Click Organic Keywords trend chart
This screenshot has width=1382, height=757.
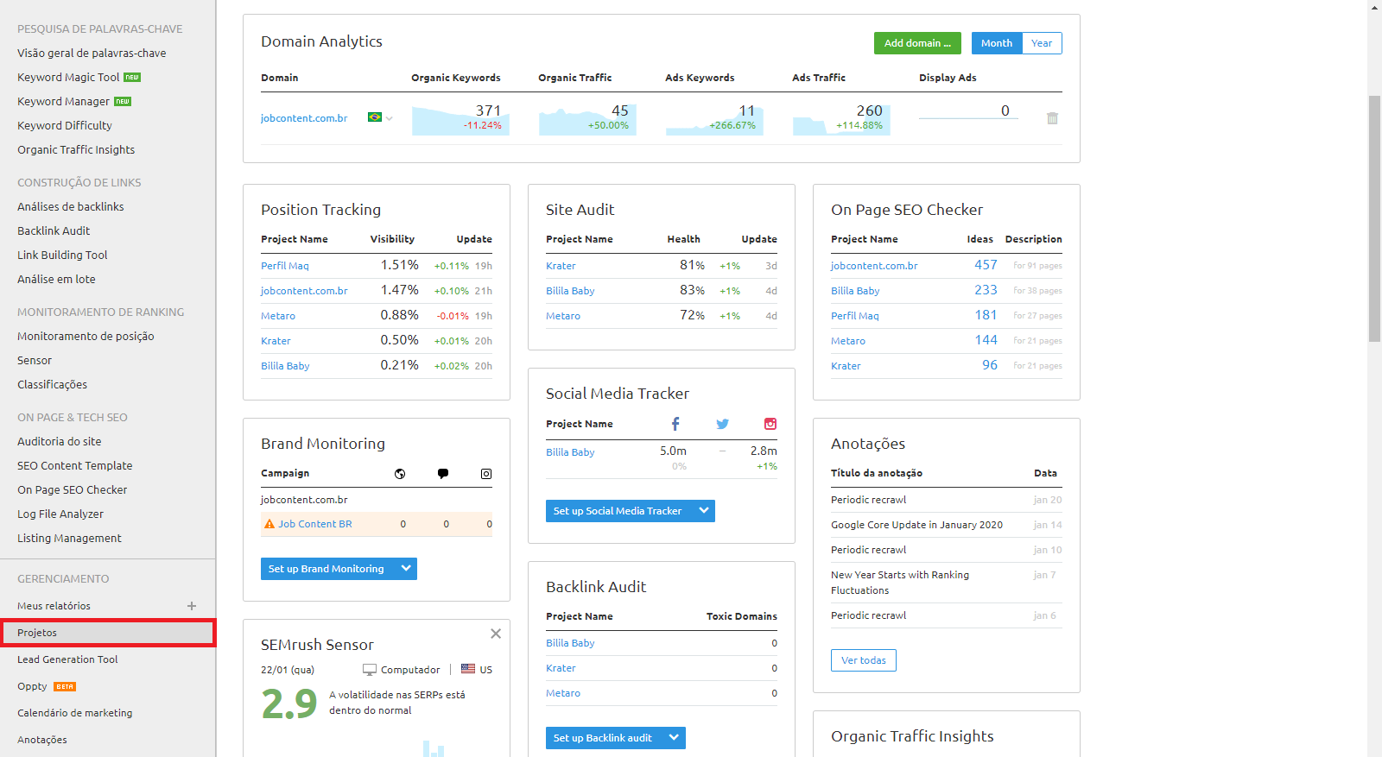(x=460, y=119)
